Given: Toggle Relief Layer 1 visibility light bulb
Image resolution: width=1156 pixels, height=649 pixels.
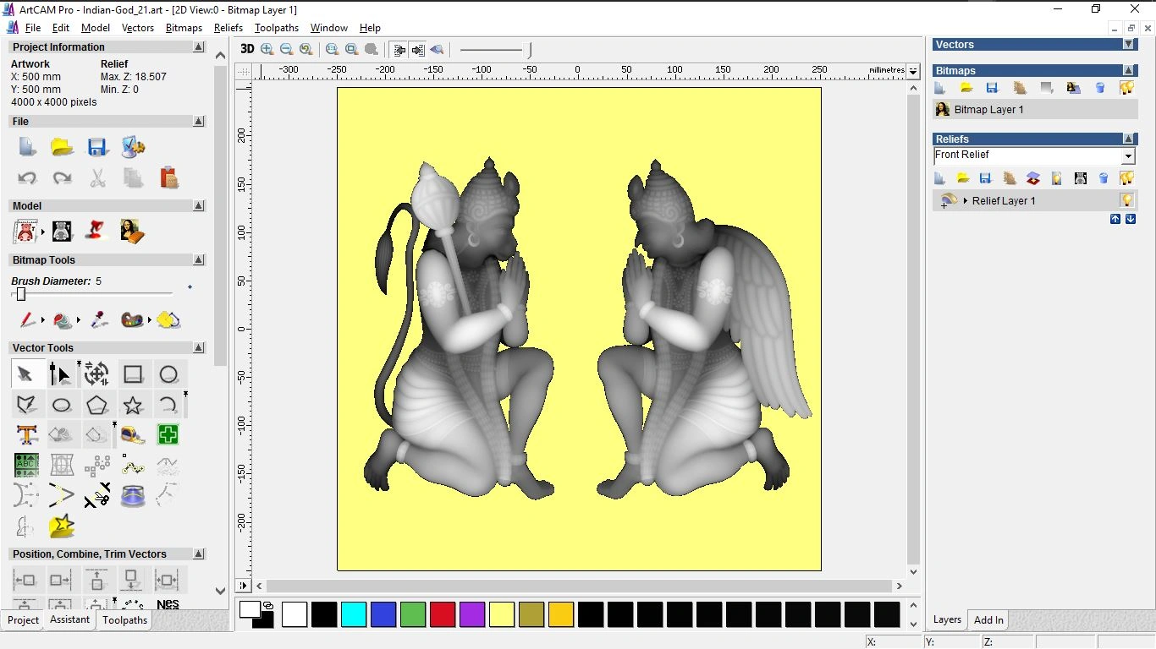Looking at the screenshot, I should click(1126, 200).
